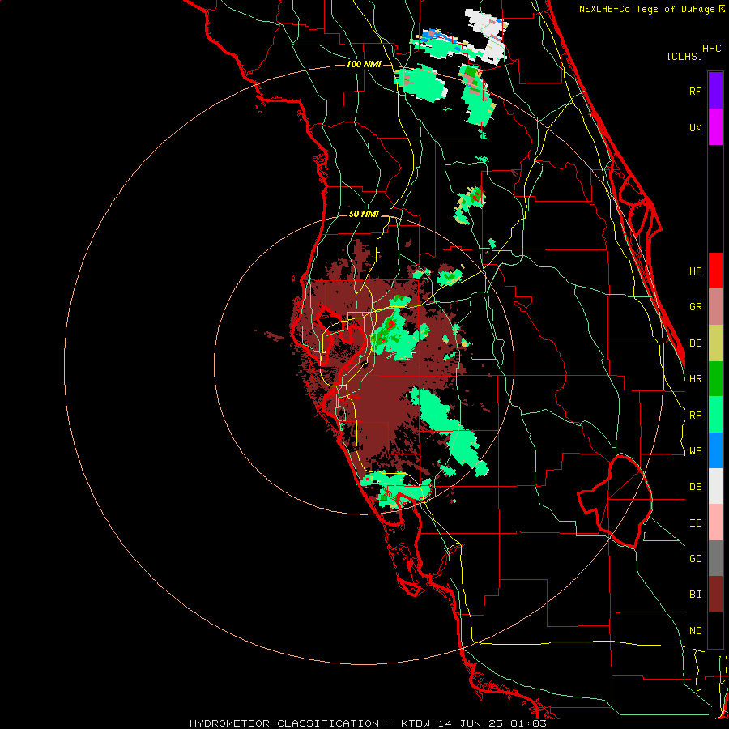Viewport: 729px width, 729px height.
Task: Click the UK magenta legend swatch
Action: [715, 127]
